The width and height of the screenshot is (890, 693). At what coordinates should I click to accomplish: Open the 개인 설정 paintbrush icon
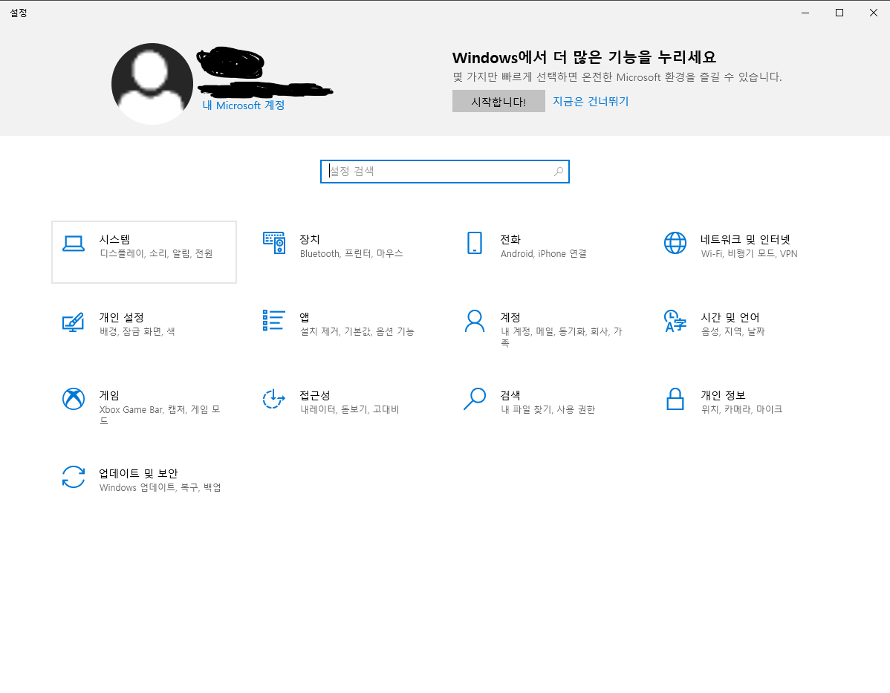(x=74, y=321)
